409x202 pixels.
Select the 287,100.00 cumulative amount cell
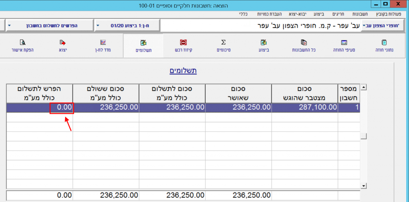(305, 108)
